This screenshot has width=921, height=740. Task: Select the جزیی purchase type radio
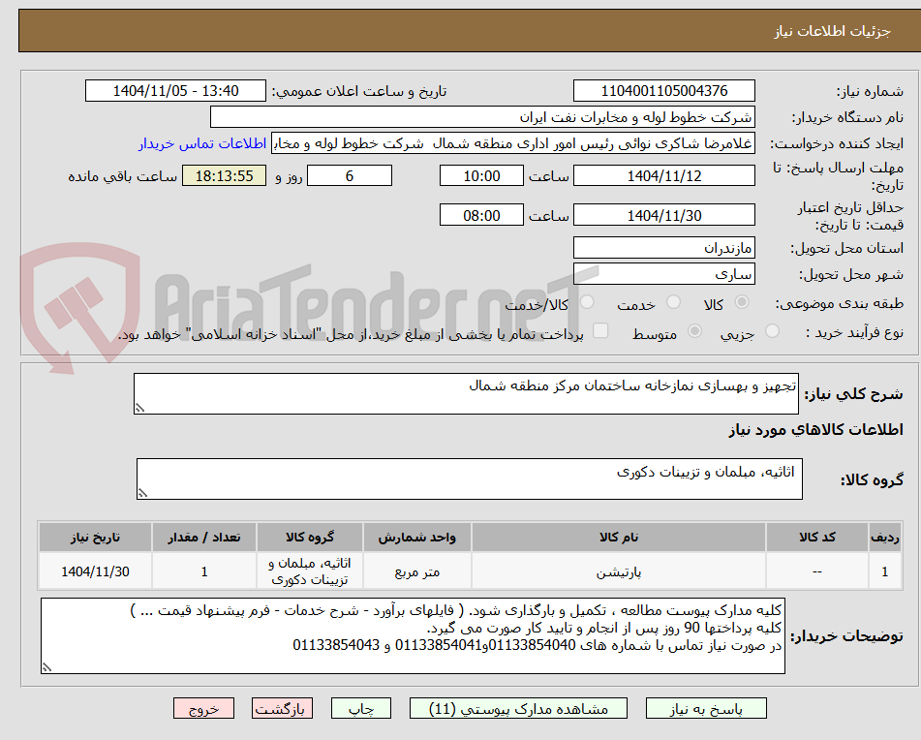(773, 331)
